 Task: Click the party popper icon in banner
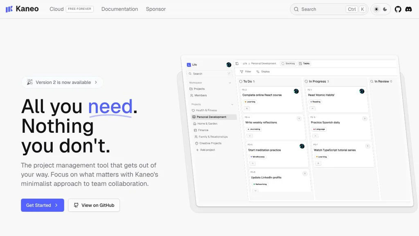coord(29,82)
